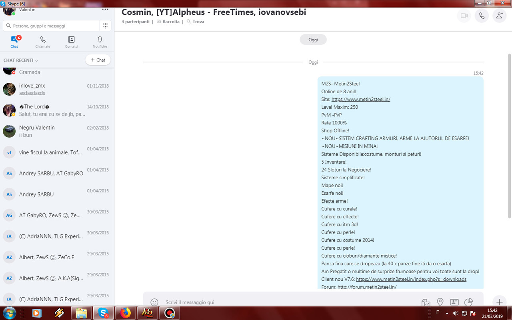Open the file explorer taskbar icon
Screen dimensions: 512x320
click(x=81, y=313)
